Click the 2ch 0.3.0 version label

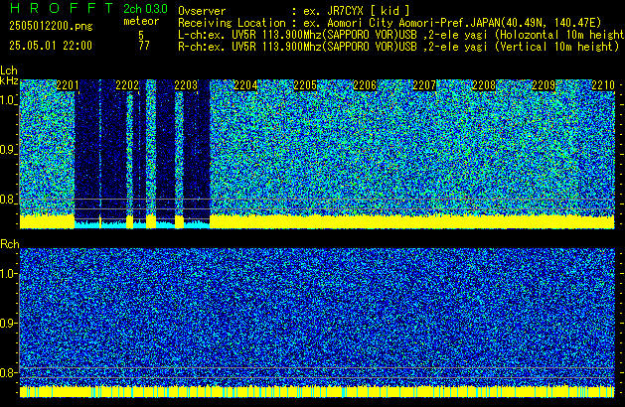point(145,9)
